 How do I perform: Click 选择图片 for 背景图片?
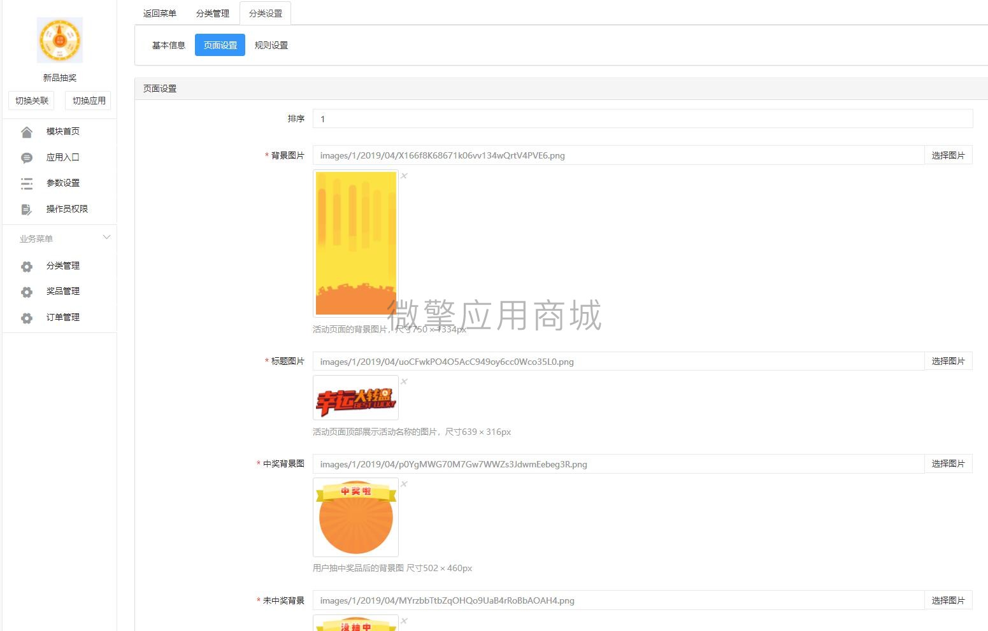(x=948, y=155)
